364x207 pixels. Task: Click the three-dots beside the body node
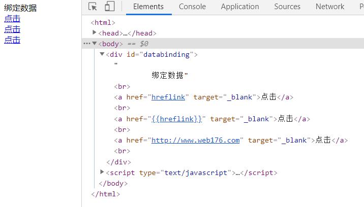click(86, 44)
